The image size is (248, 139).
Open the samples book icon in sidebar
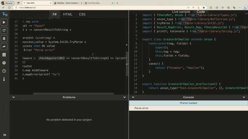tap(4, 55)
